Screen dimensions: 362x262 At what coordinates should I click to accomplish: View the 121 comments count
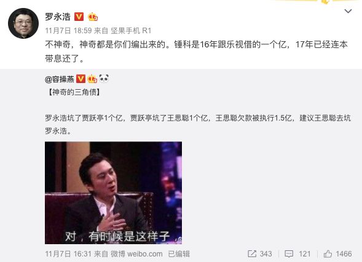(x=304, y=254)
